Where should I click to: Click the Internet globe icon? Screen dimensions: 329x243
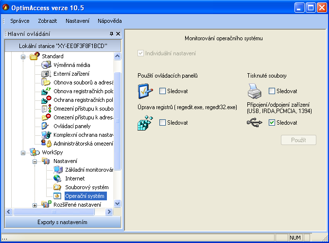point(57,178)
